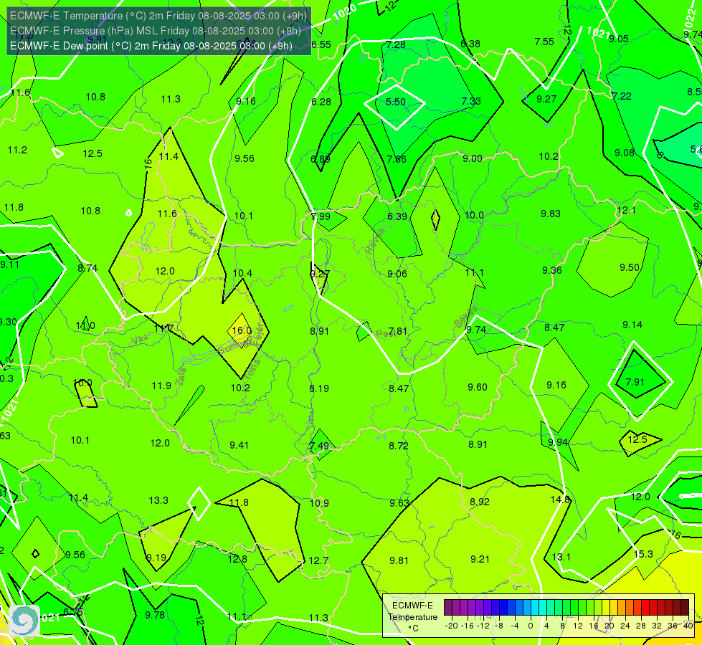Click the 7.91 value inside the white diamond
This screenshot has width=702, height=645.
click(635, 382)
